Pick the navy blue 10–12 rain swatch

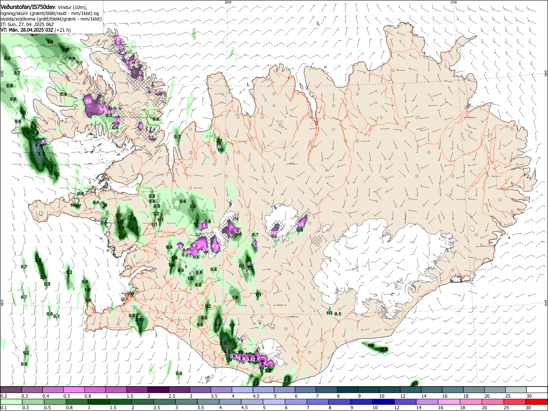(x=383, y=402)
